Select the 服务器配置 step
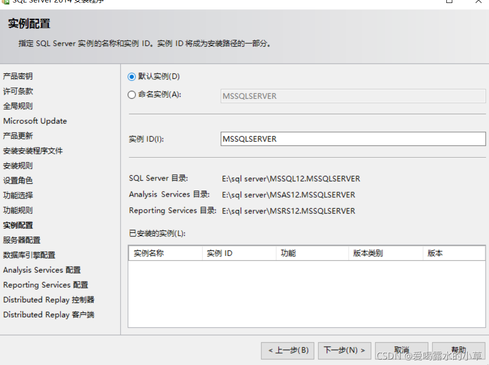 (x=21, y=240)
